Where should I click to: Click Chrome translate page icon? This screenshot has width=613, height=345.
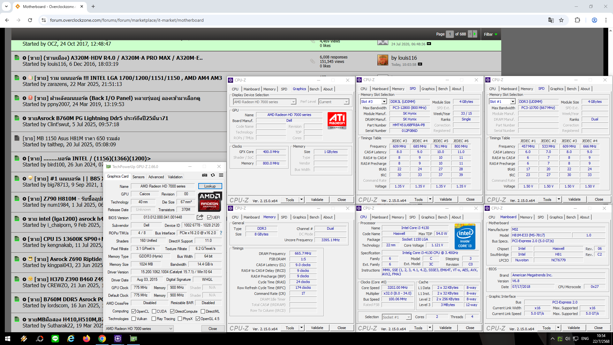click(x=551, y=20)
